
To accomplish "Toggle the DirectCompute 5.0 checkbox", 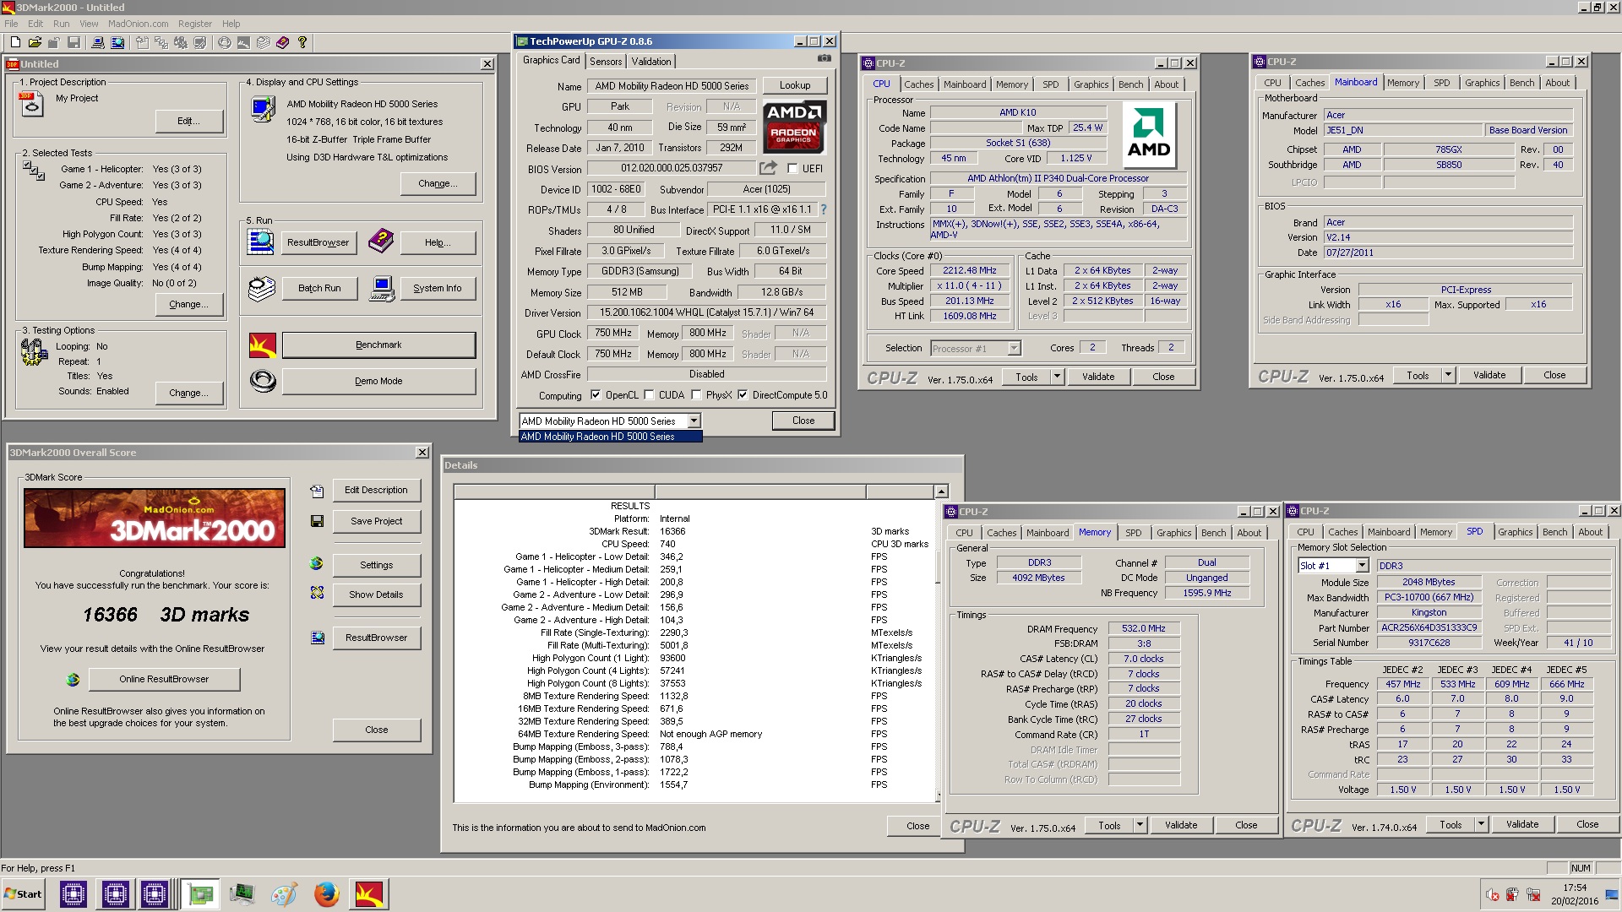I will (x=743, y=394).
